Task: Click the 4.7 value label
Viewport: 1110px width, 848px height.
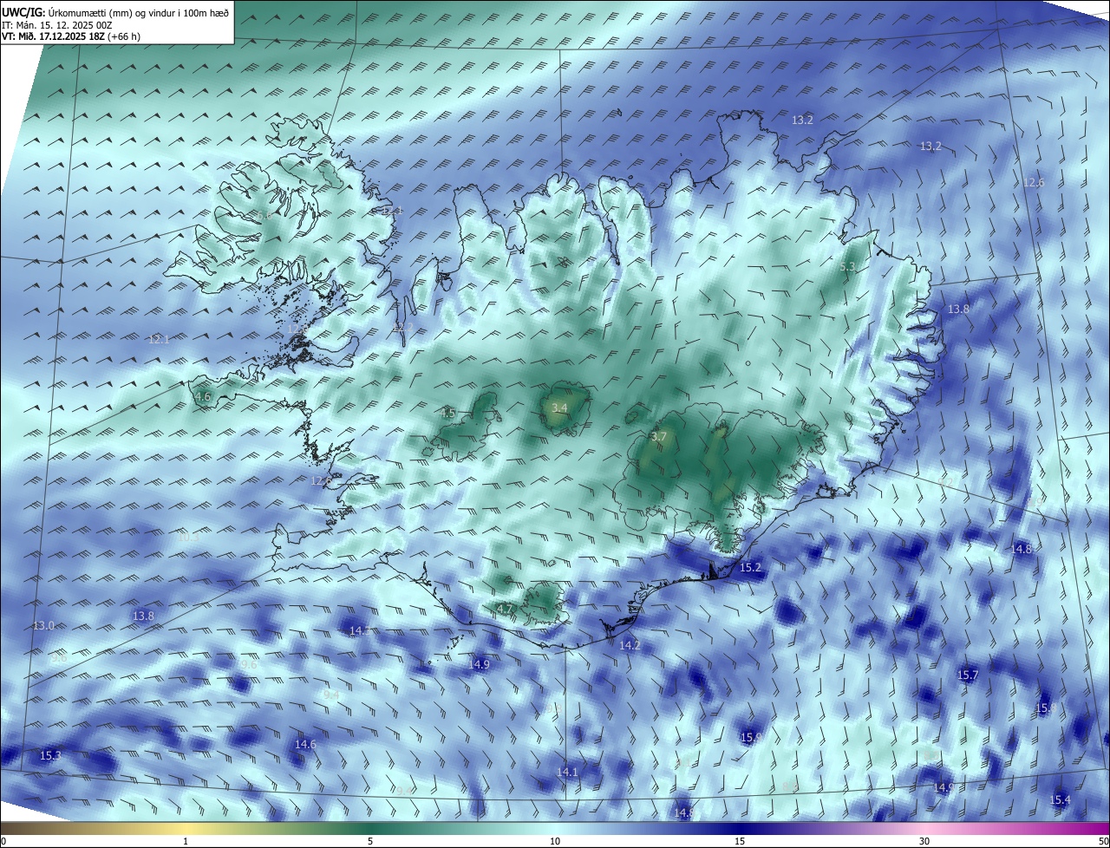Action: 504,610
